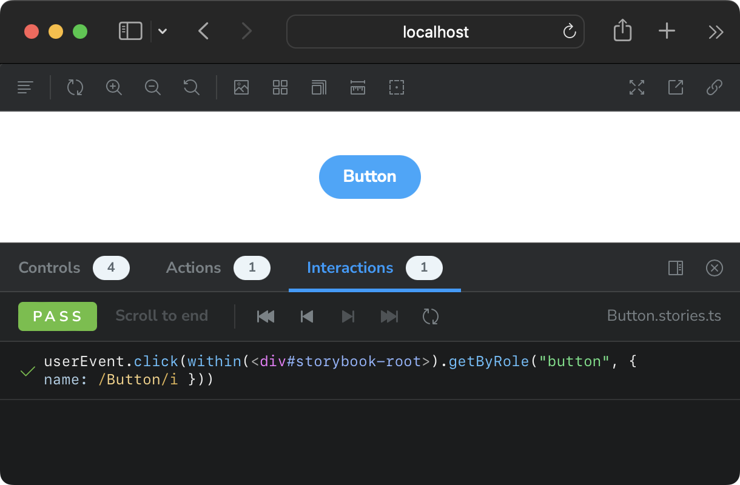Copy the story link
Viewport: 740px width, 485px height.
point(714,87)
